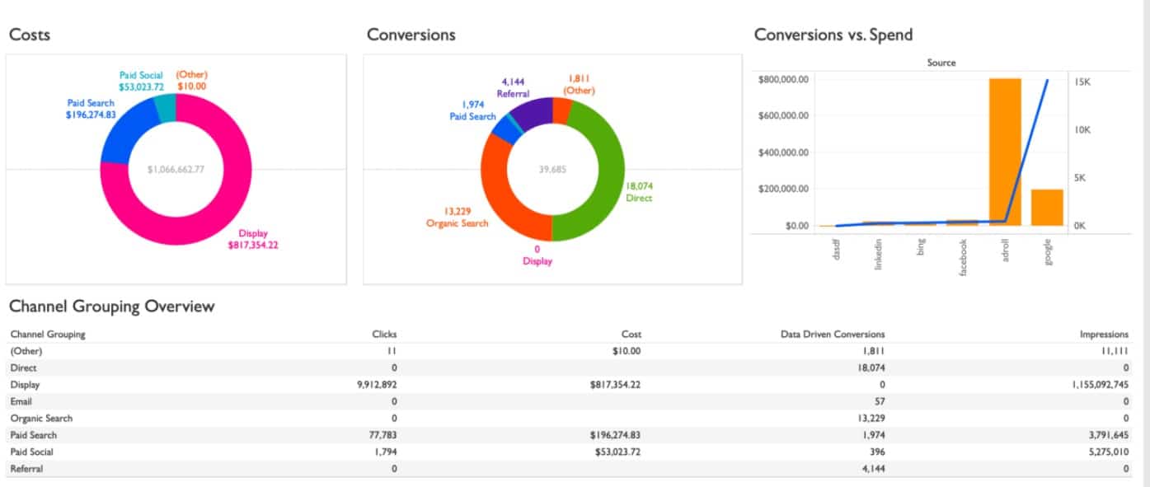Select the google bar in Conversions vs. Spend
Viewport: 1150px width, 487px height.
pyautogui.click(x=1047, y=207)
